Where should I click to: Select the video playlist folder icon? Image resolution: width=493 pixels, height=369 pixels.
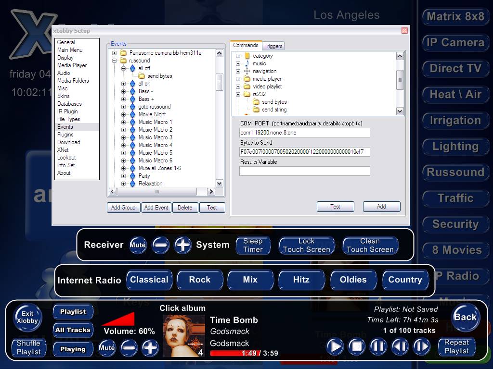tap(247, 86)
